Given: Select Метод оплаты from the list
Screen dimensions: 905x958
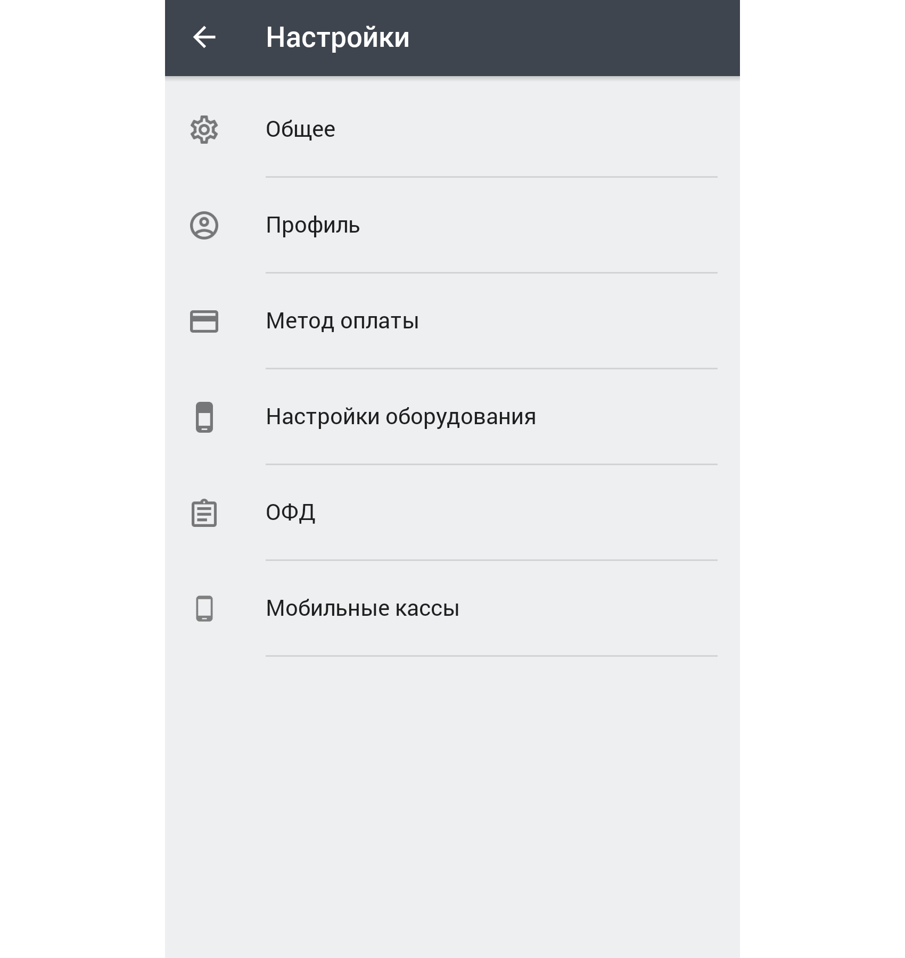Looking at the screenshot, I should tap(452, 321).
